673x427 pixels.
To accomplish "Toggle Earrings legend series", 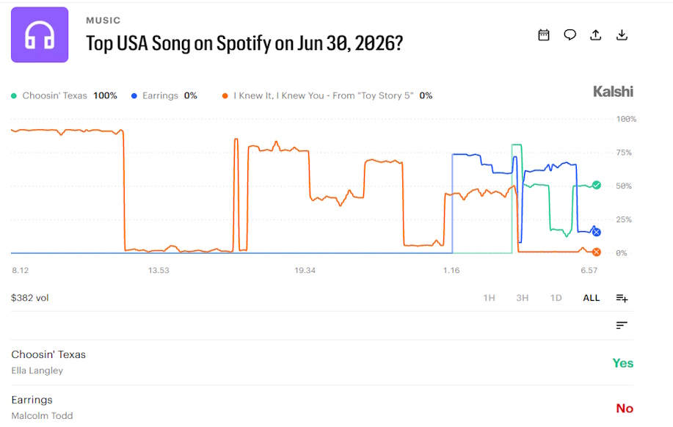I will tap(164, 95).
